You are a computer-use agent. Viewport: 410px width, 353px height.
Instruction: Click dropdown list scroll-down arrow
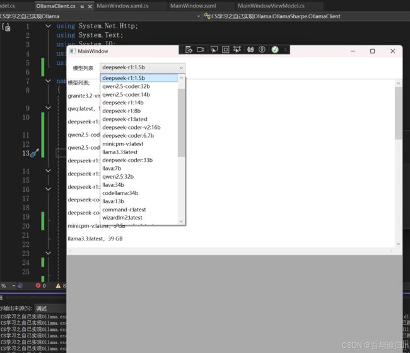tap(181, 221)
